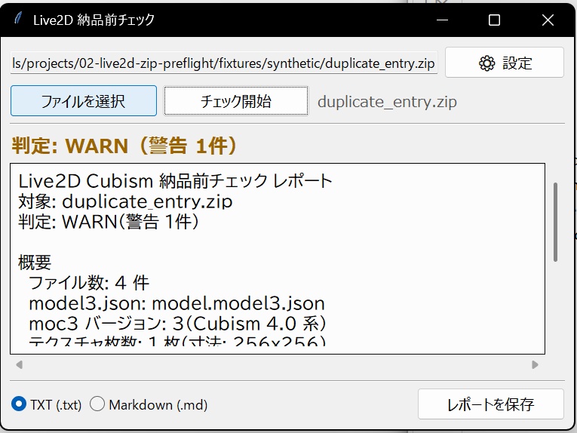Image resolution: width=577 pixels, height=433 pixels.
Task: Click the report title Live2D Cubism 納品前チェック レポート
Action: (175, 181)
